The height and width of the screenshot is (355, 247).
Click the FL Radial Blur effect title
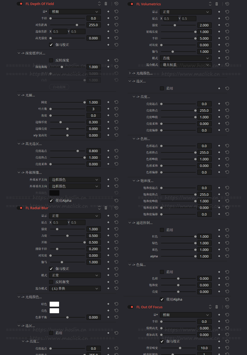(x=37, y=208)
